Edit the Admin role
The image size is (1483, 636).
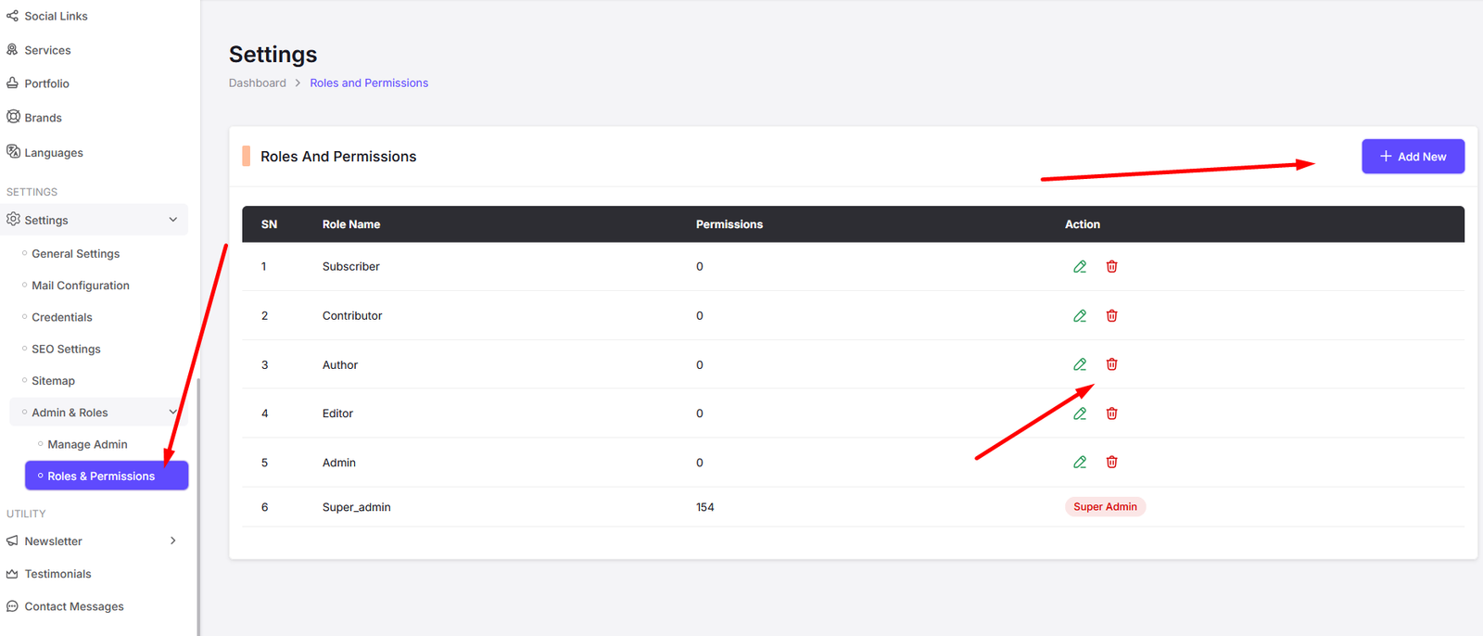click(x=1080, y=462)
